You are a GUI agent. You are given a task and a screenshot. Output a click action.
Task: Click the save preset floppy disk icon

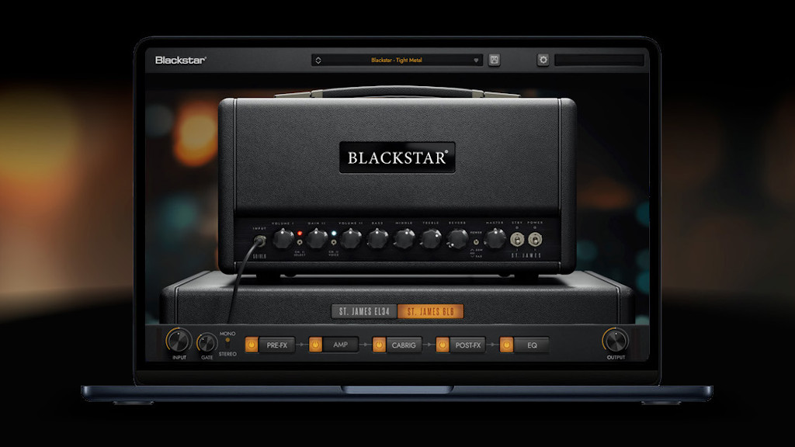(x=494, y=60)
